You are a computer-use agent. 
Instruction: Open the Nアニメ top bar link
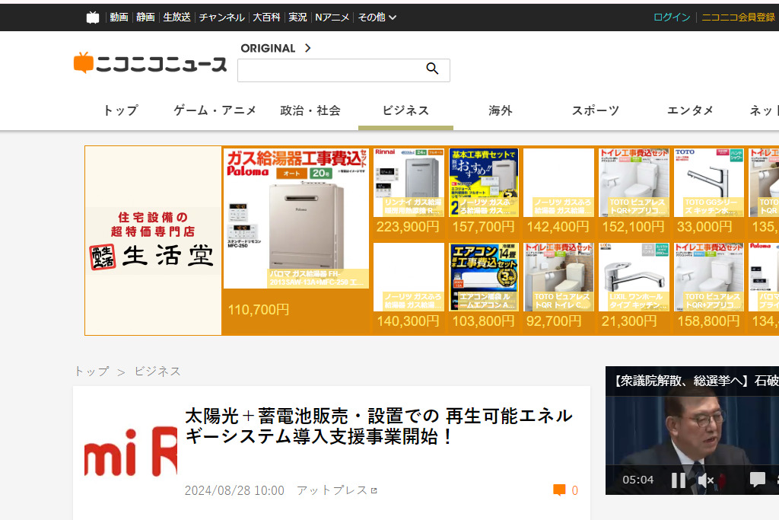[x=332, y=18]
